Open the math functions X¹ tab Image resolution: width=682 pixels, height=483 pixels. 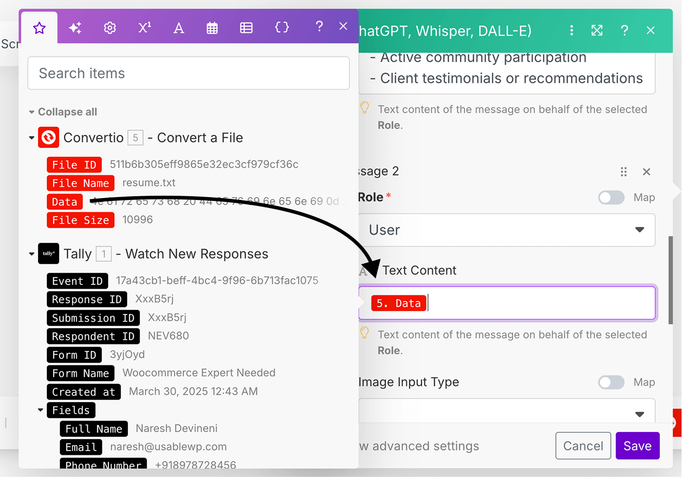[x=145, y=28]
